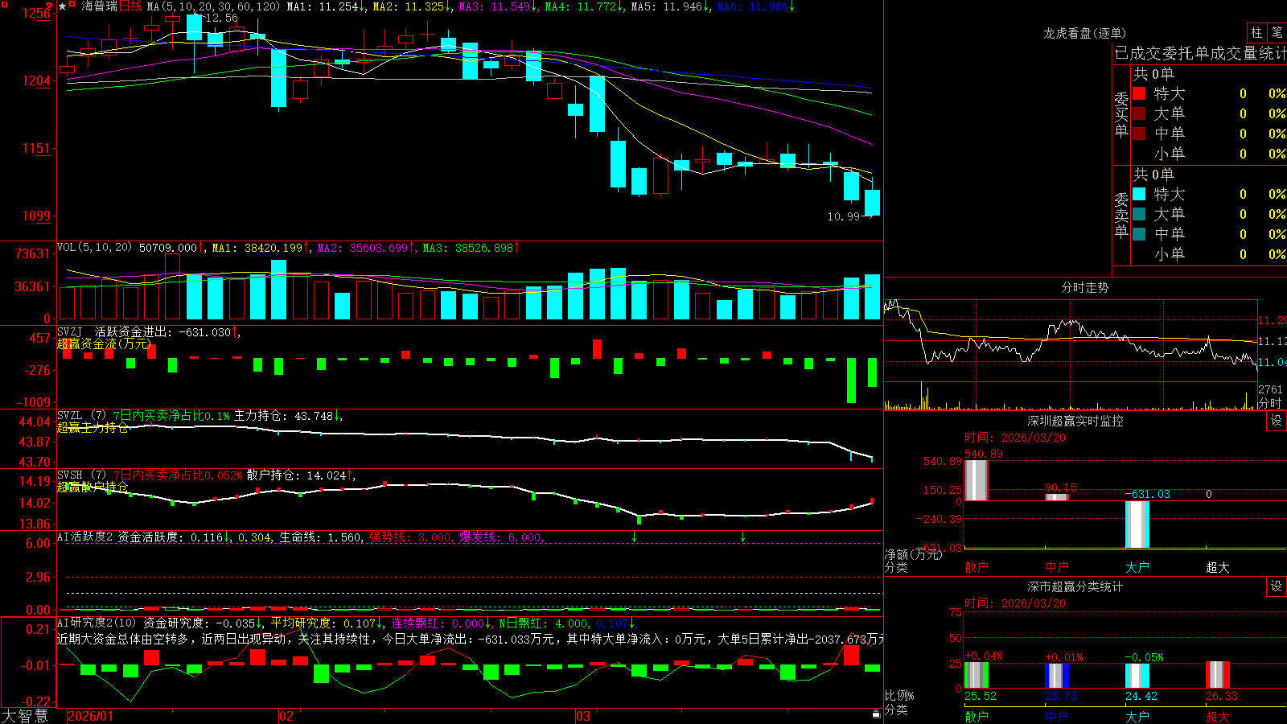Click the 散户 bar showing 540.89
Screen dimensions: 1287x724
[976, 480]
